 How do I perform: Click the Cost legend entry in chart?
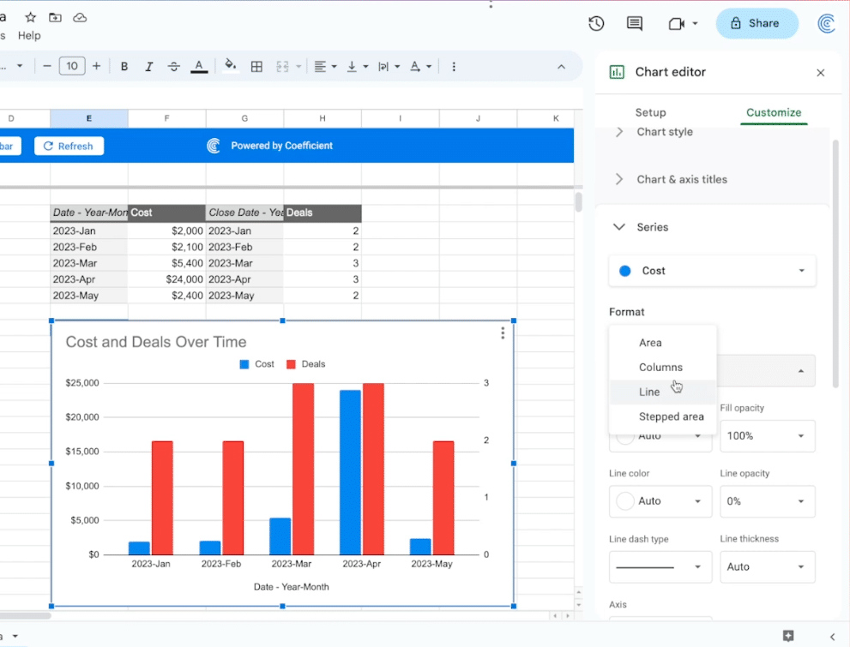click(x=257, y=364)
